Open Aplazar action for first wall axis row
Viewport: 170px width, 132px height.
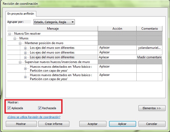(x=117, y=48)
